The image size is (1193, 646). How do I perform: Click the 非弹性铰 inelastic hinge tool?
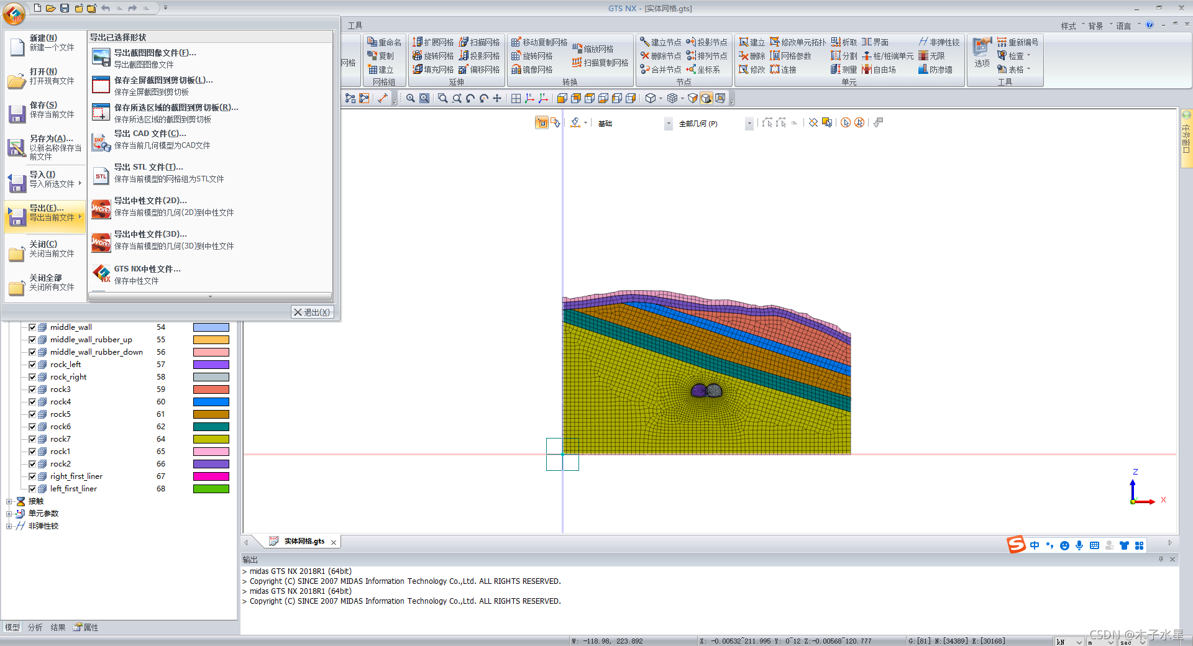[x=939, y=42]
